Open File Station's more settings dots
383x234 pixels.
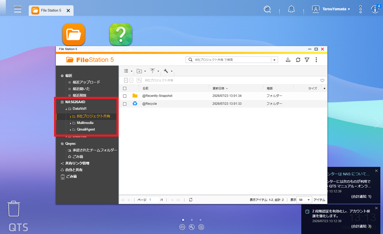point(316,60)
